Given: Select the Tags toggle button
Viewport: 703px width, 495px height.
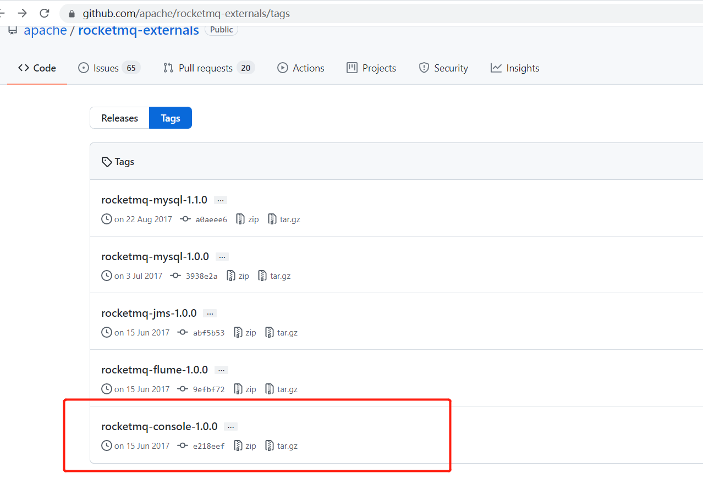Looking at the screenshot, I should click(x=171, y=118).
